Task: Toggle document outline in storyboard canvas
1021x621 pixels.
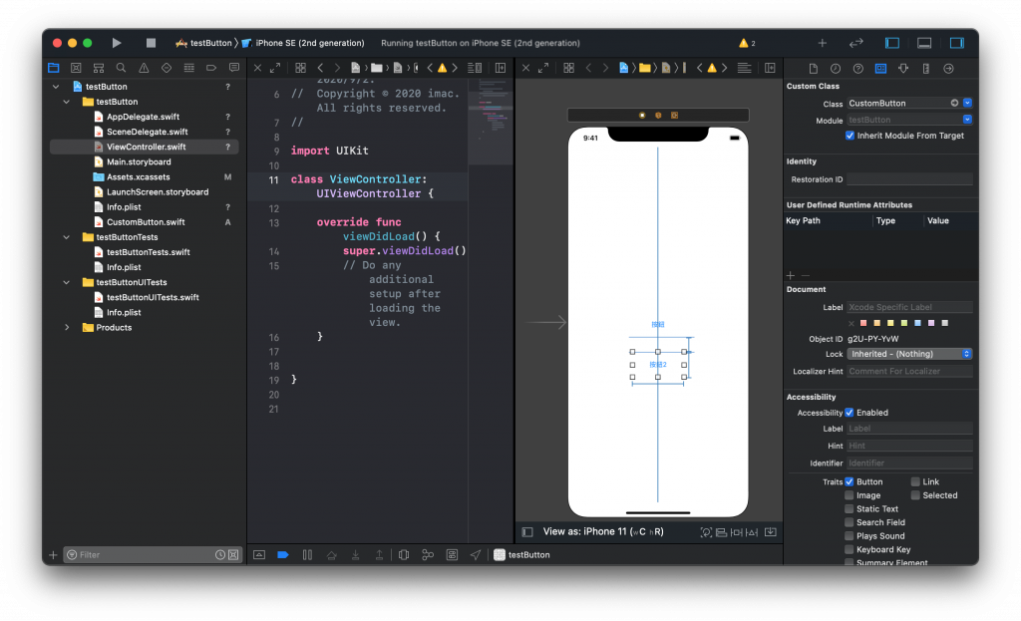Action: tap(527, 532)
